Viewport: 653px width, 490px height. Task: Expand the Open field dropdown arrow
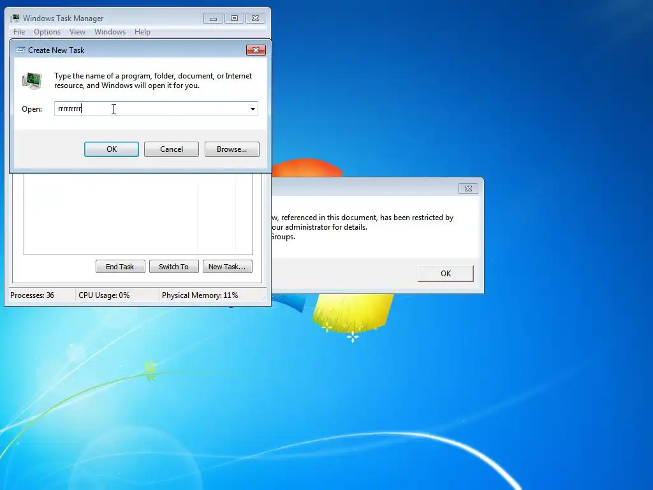pyautogui.click(x=253, y=108)
